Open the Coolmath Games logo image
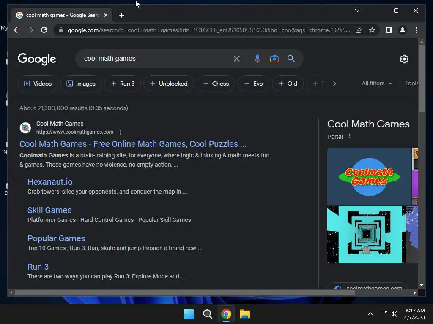This screenshot has width=433, height=324. [369, 176]
